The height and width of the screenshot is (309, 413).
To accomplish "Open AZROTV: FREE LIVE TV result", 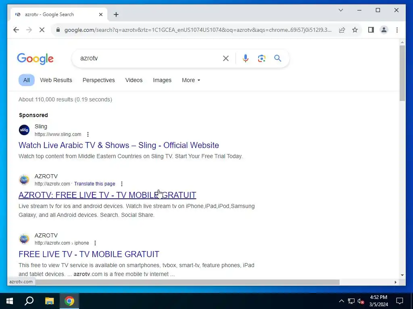I will pos(107,195).
